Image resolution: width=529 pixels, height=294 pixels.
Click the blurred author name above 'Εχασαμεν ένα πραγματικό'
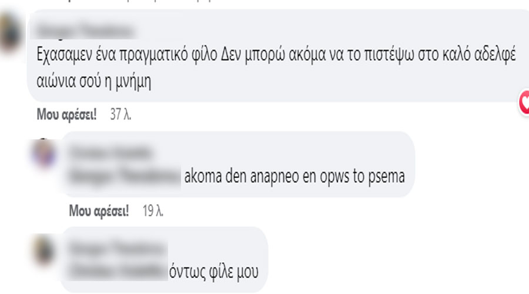85,31
